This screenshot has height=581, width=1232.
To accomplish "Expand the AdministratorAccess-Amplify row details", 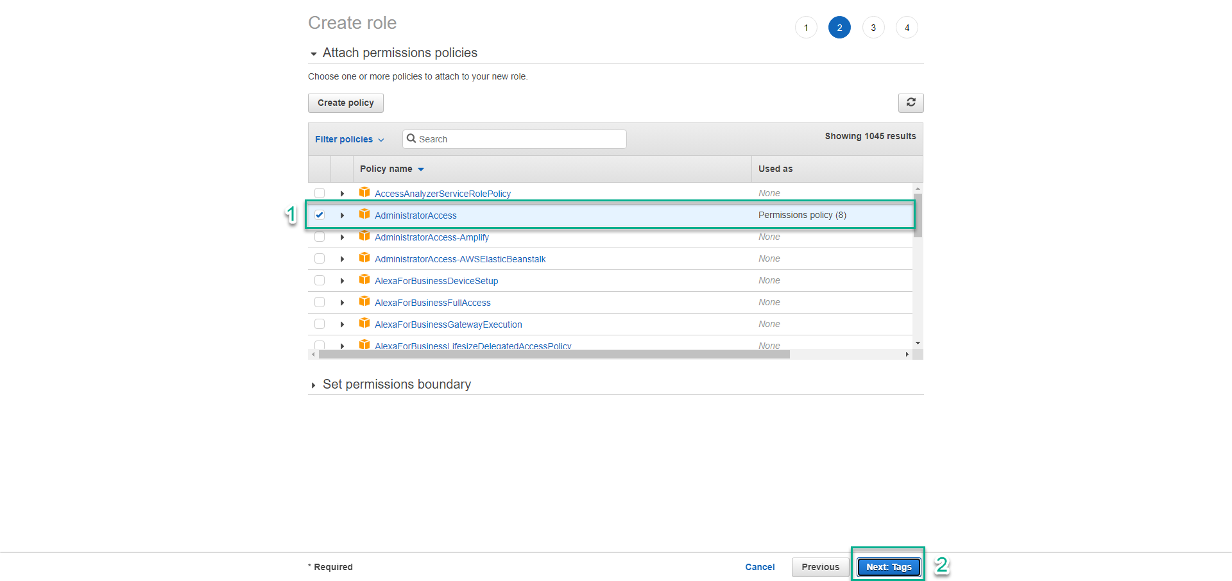I will pyautogui.click(x=342, y=237).
